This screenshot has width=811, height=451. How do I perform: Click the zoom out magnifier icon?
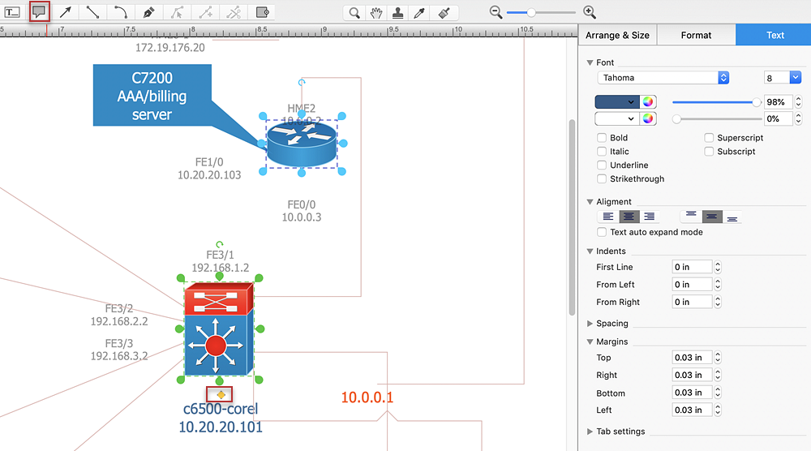pos(496,12)
